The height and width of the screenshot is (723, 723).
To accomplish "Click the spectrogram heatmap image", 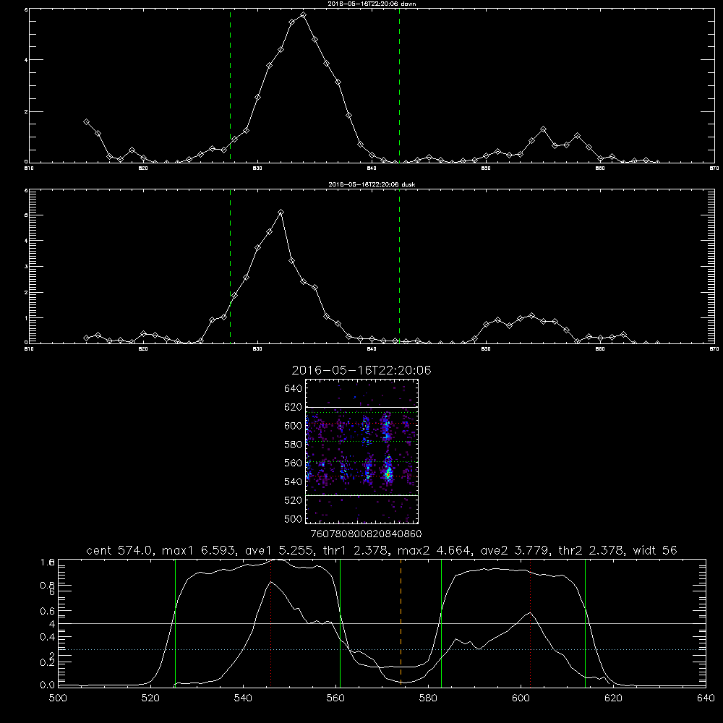I will point(362,451).
